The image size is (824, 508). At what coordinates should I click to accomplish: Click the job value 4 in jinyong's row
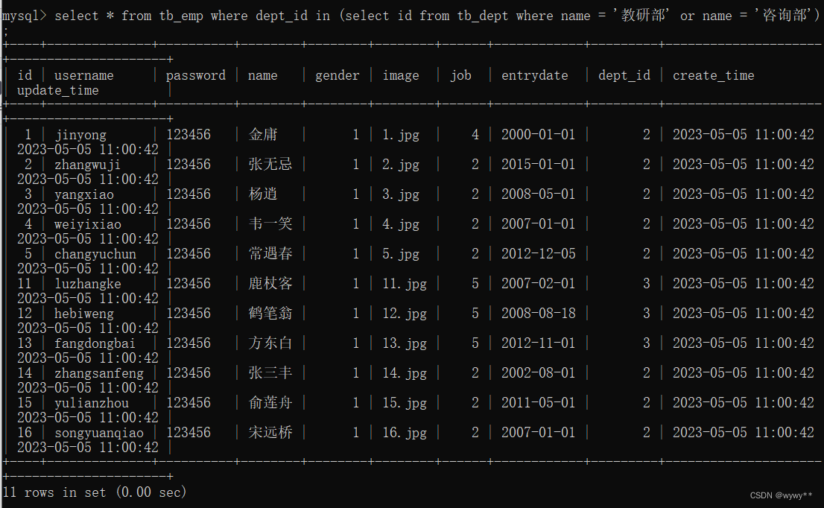click(475, 135)
